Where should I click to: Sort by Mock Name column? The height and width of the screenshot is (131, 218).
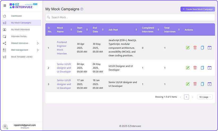(x=71, y=30)
